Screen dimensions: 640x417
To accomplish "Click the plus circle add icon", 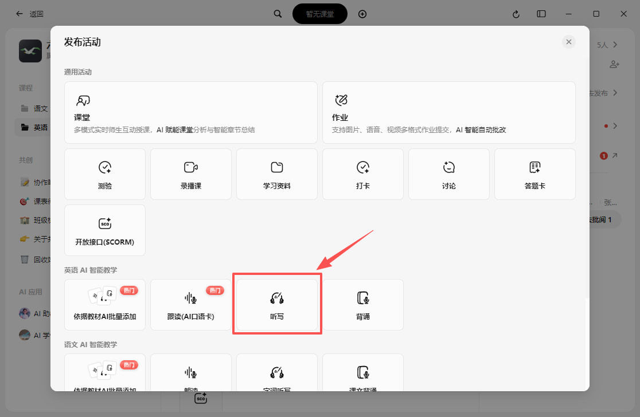I will coord(362,14).
